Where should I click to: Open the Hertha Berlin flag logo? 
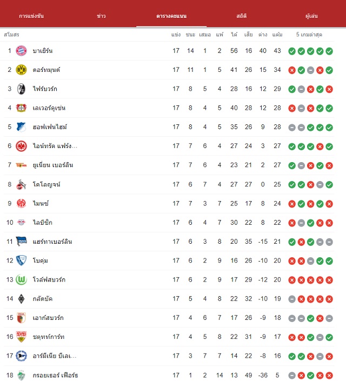21,241
